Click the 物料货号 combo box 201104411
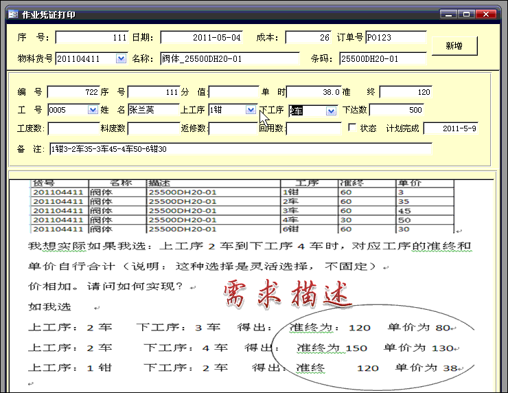The width and height of the screenshot is (508, 393). 91,58
